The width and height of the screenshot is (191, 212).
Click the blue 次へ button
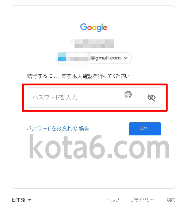145,129
